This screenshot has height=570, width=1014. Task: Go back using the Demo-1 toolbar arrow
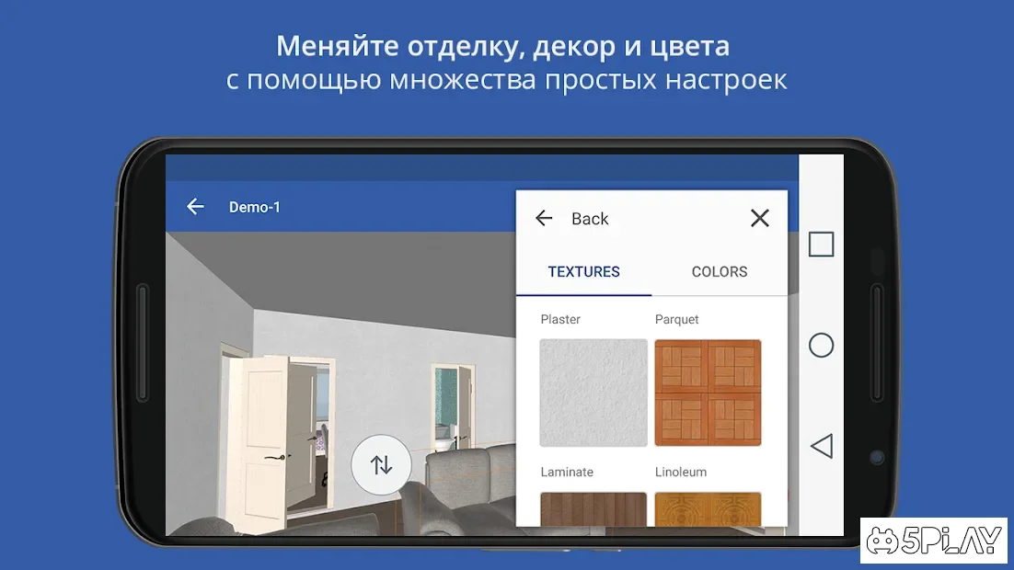coord(195,206)
